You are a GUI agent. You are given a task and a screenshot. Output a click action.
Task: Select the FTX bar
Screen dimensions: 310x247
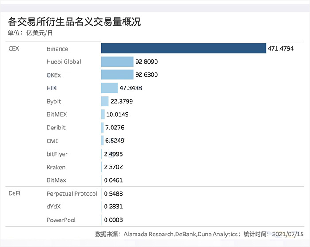(x=109, y=88)
